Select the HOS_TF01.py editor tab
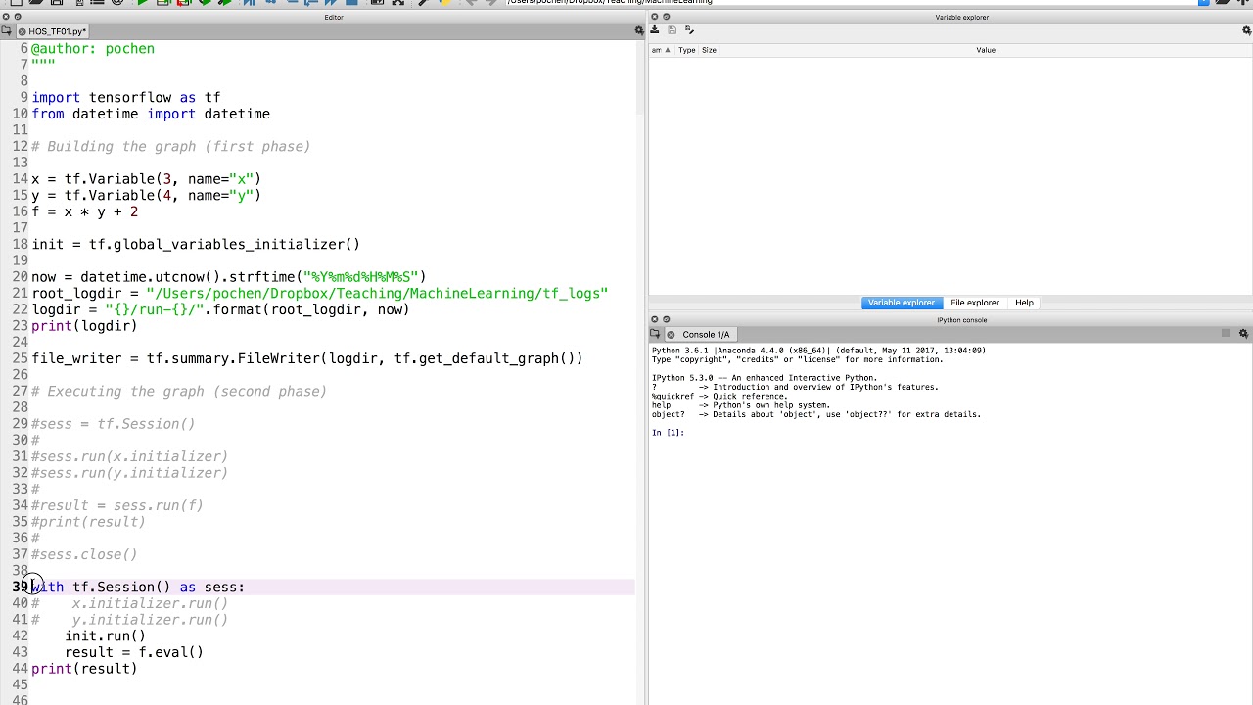Screen dimensions: 1253x705 [57, 31]
